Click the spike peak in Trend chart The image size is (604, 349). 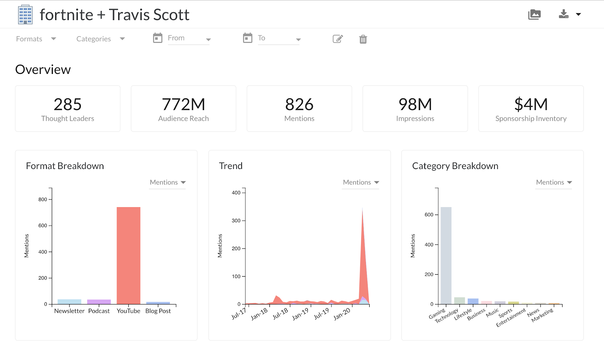point(362,209)
